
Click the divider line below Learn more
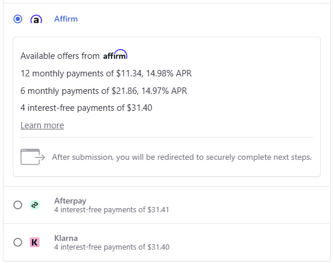(166, 137)
